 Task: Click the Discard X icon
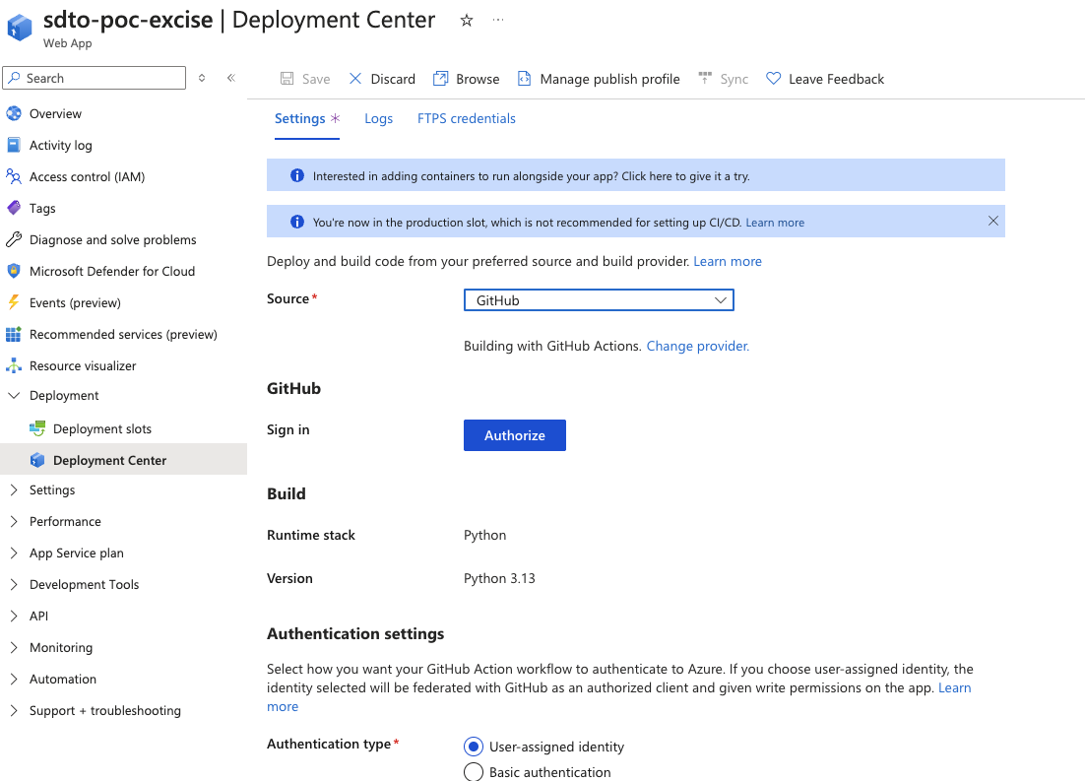(355, 78)
